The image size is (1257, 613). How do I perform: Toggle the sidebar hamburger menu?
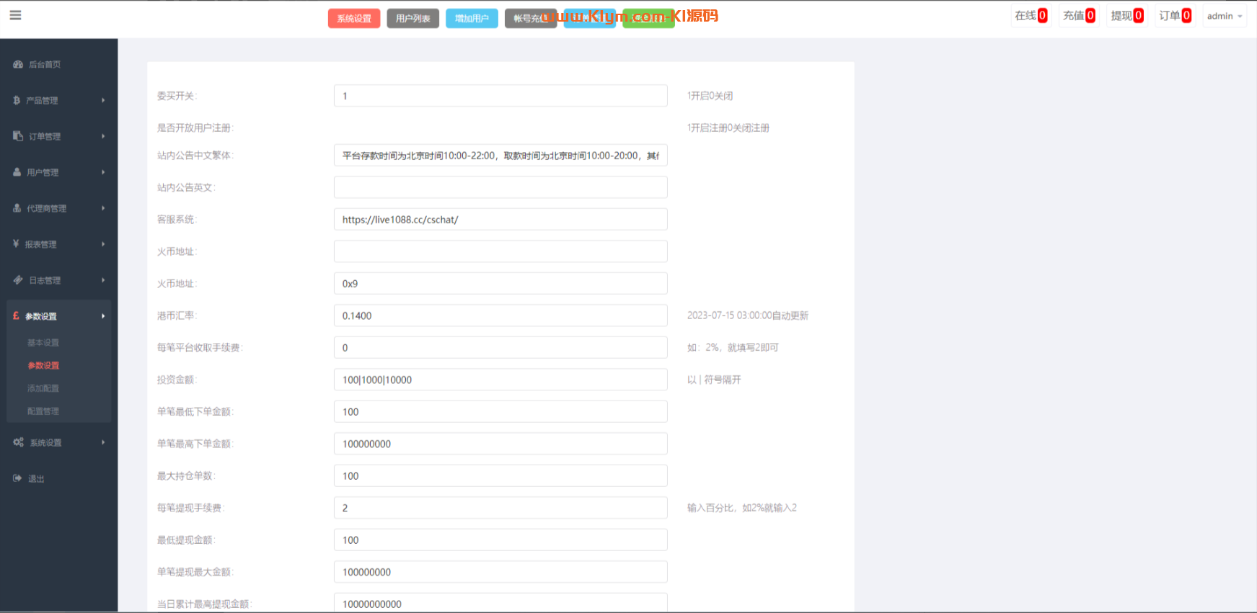pos(15,15)
